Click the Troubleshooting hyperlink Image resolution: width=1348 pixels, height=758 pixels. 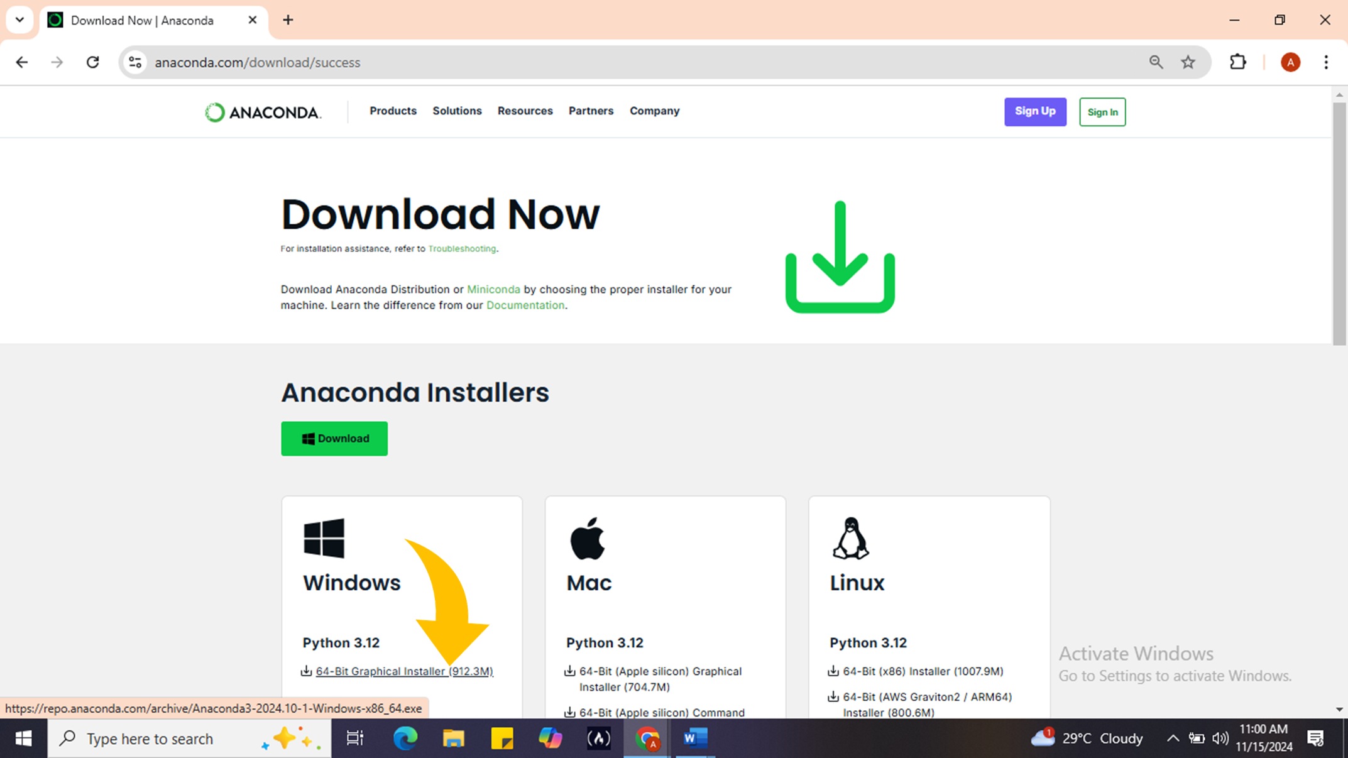pos(461,248)
